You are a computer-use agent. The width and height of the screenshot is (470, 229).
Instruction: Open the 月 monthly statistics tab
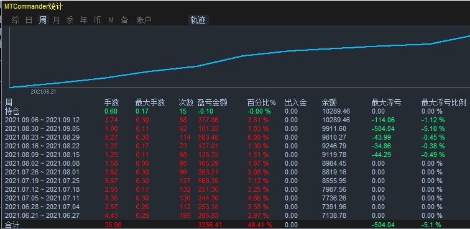coord(56,20)
